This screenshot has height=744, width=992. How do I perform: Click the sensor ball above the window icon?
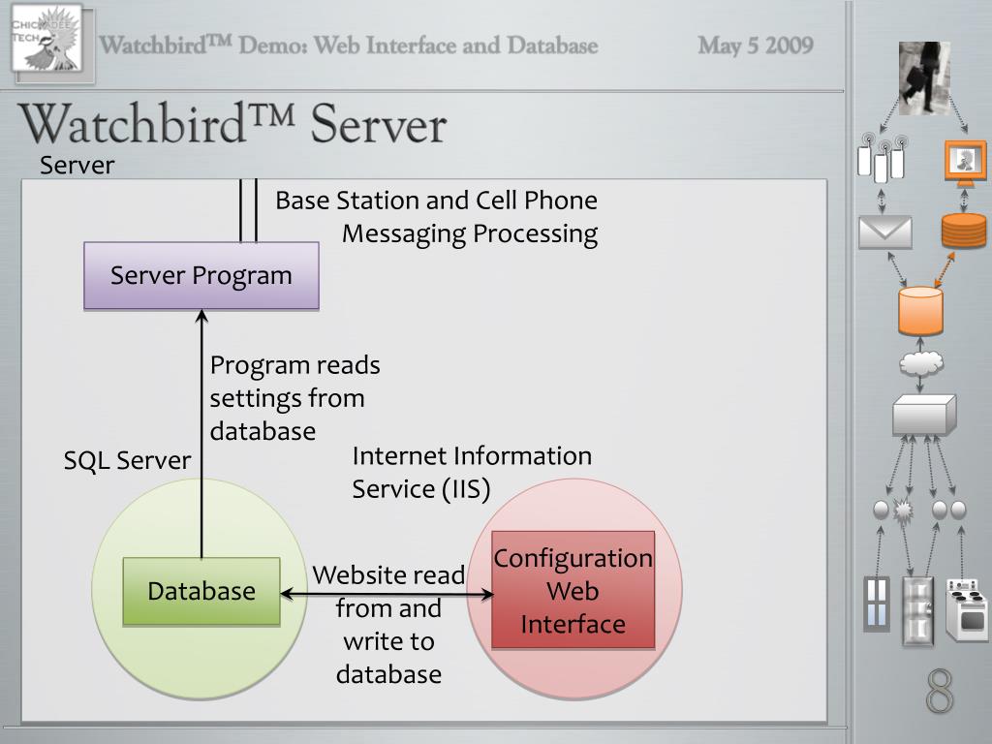point(881,510)
